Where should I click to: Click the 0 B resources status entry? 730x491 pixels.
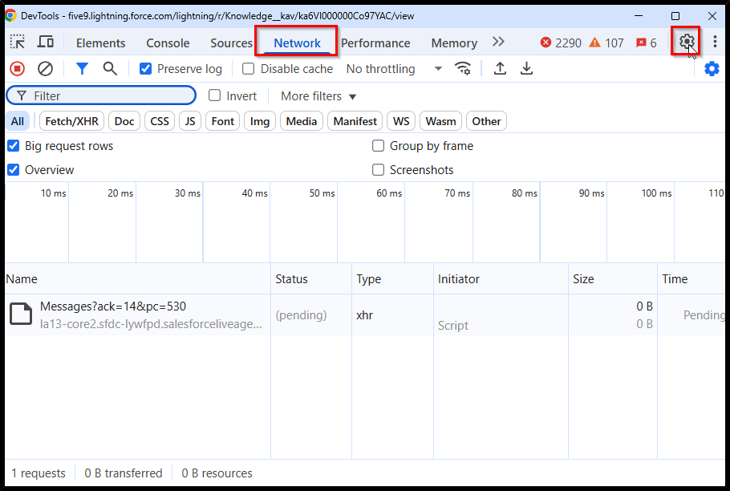217,473
